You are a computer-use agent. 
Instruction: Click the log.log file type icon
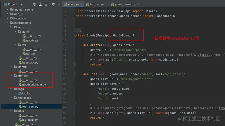pyautogui.click(x=20, y=93)
